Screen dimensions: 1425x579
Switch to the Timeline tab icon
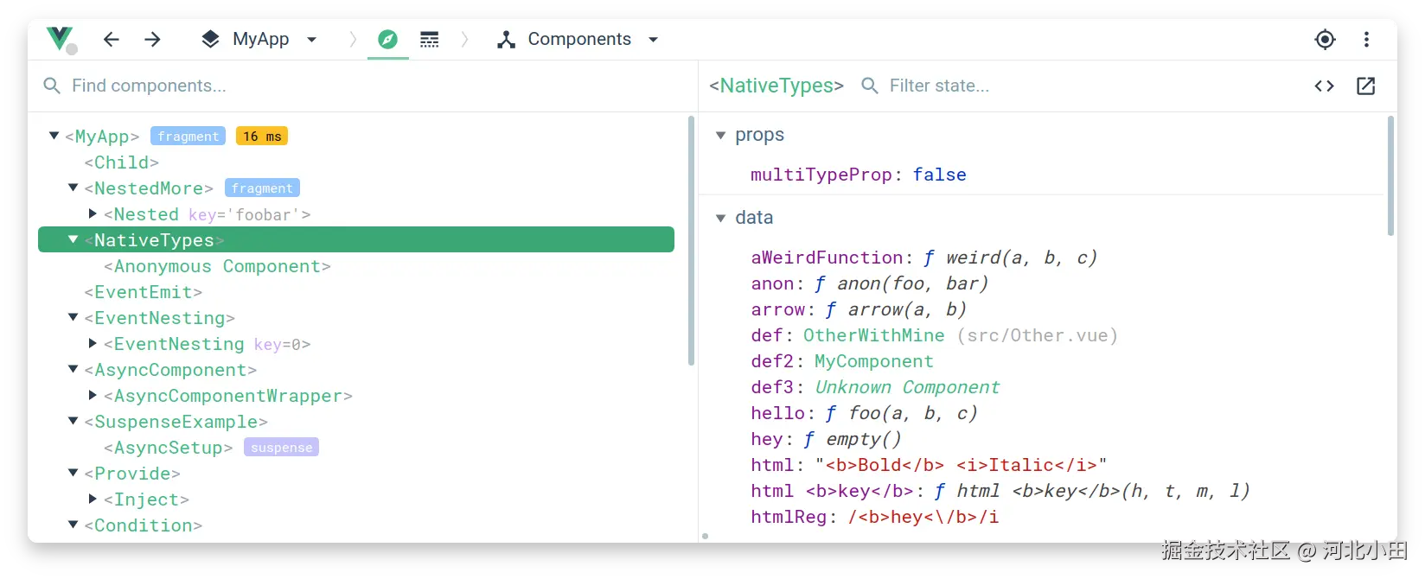point(430,40)
